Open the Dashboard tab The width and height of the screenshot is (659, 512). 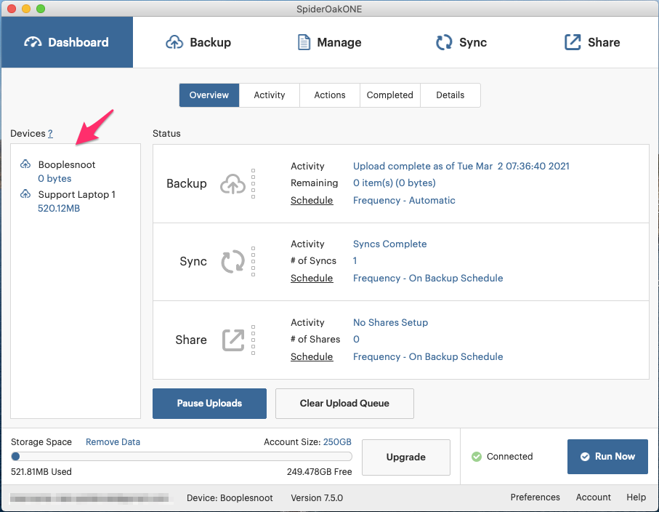[x=67, y=42]
